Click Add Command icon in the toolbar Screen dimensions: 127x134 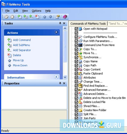[20, 17]
